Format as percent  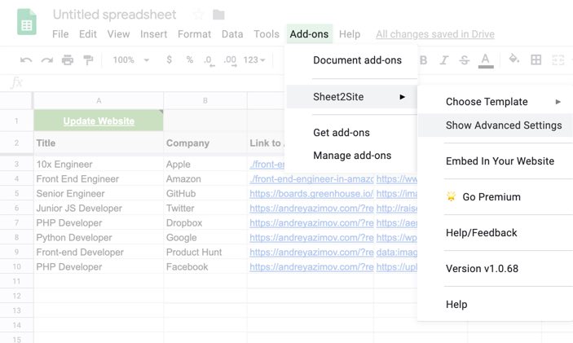pos(189,59)
